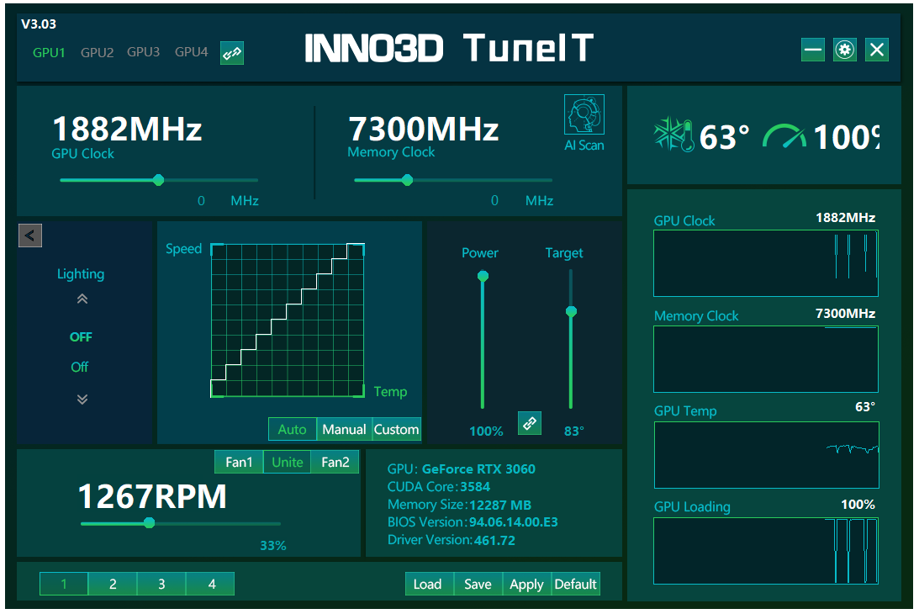Switch to the GPU3 tab
The height and width of the screenshot is (614, 919).
pyautogui.click(x=143, y=52)
